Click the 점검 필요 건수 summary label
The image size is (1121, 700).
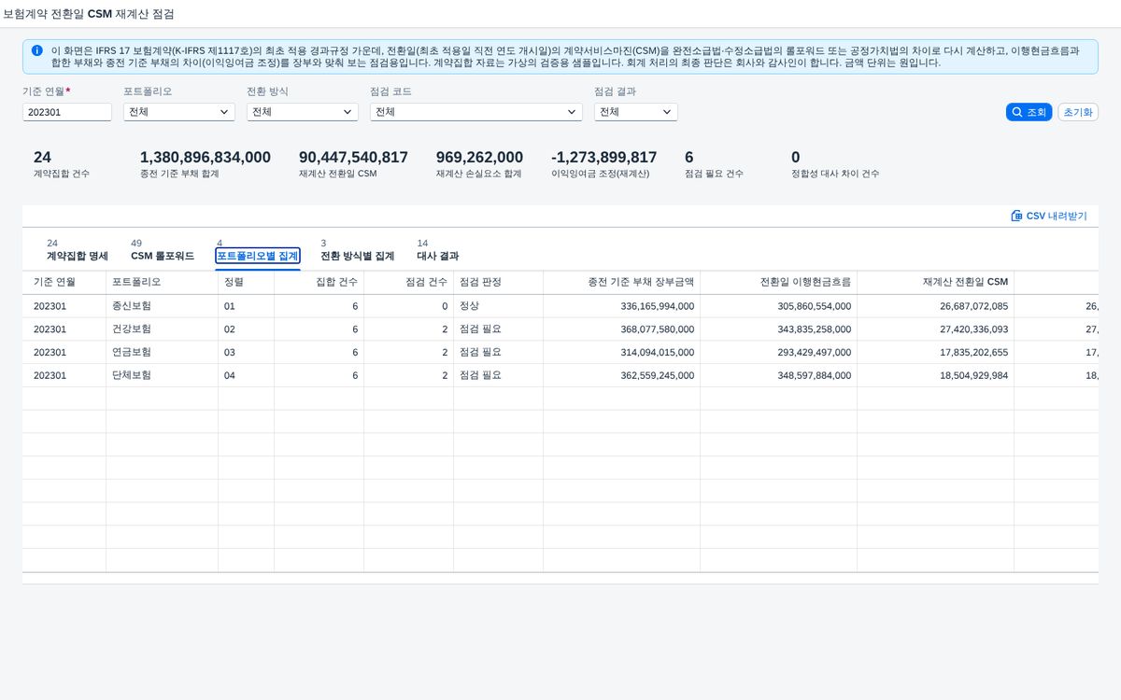(x=714, y=174)
